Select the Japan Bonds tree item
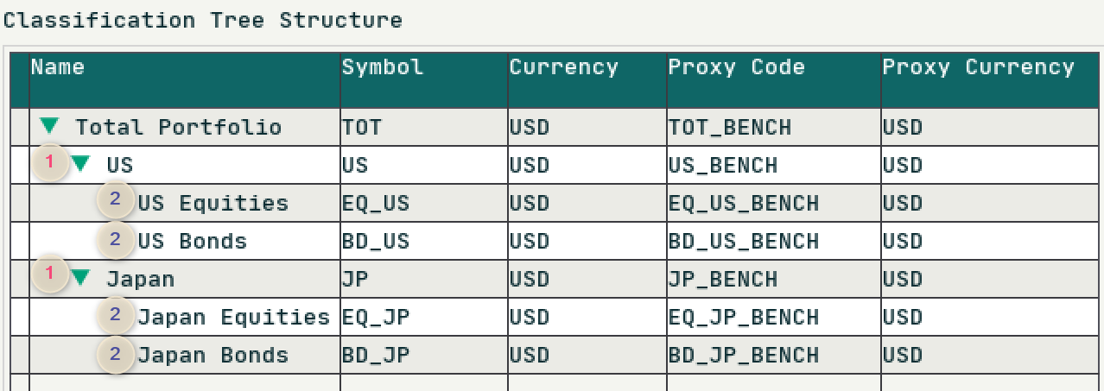Screen dimensions: 1104x391 click(x=213, y=356)
